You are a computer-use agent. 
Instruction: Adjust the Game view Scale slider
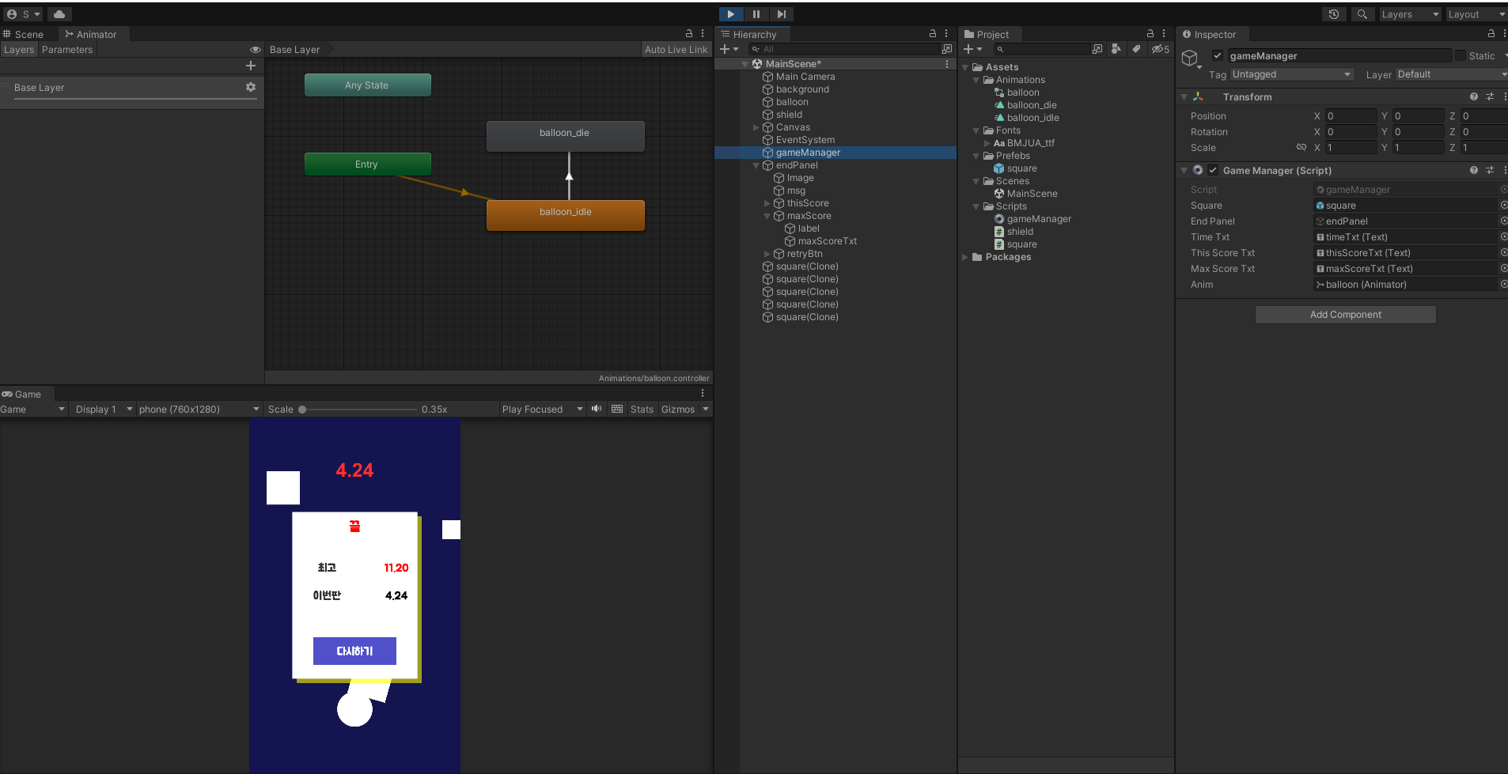(x=358, y=410)
